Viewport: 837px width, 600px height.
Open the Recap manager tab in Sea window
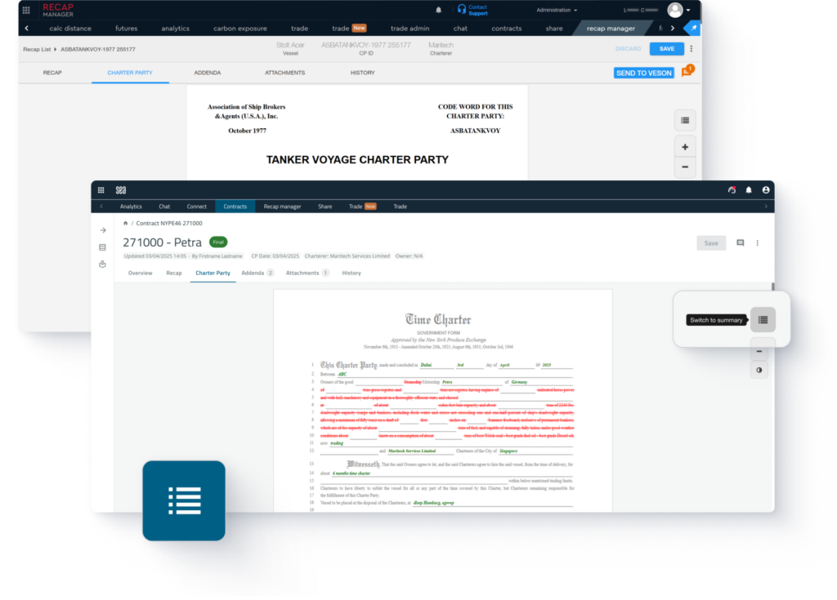282,207
